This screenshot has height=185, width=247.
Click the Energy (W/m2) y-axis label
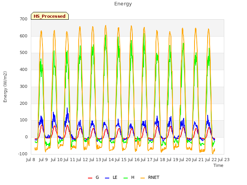point(5,87)
